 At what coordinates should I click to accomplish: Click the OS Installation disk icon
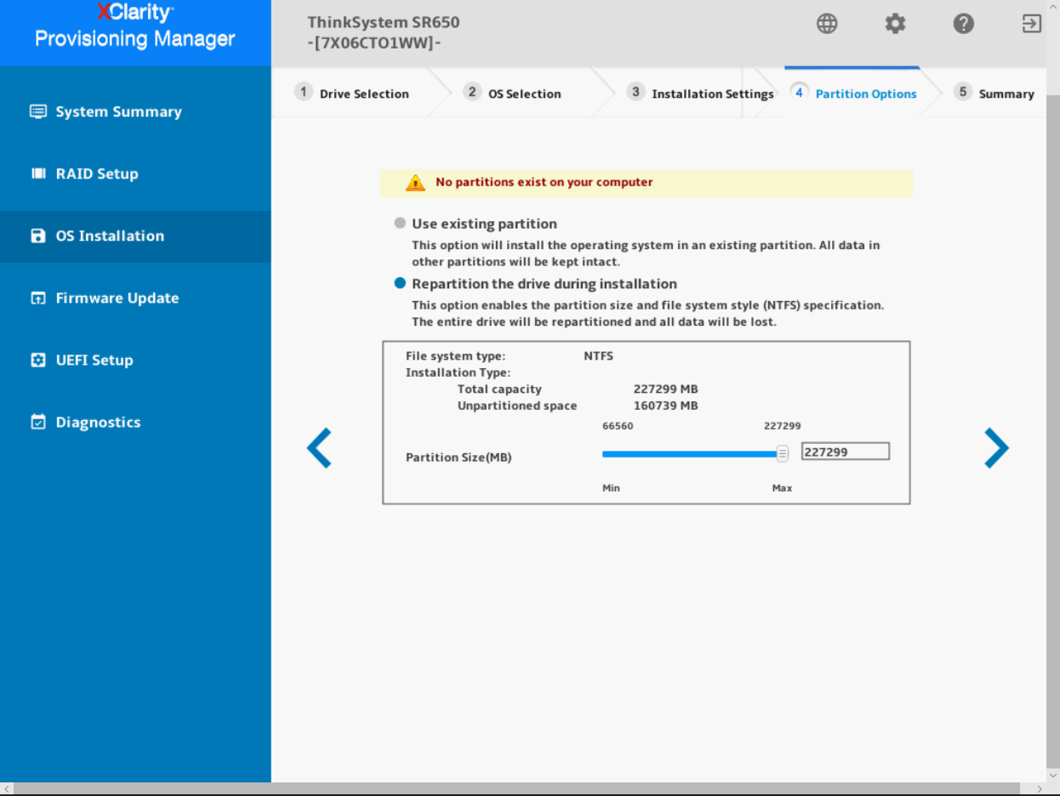(x=37, y=236)
